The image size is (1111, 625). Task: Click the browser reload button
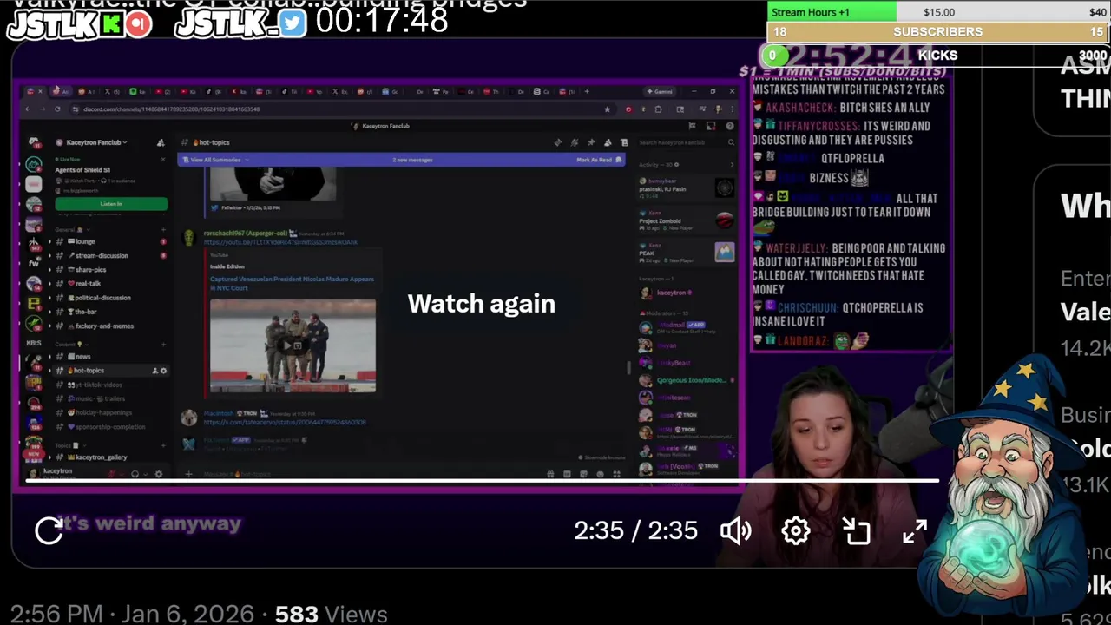57,109
